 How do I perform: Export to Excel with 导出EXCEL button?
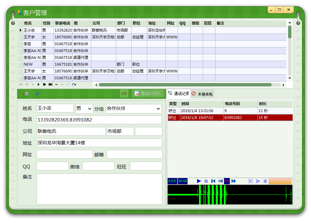tap(148, 93)
